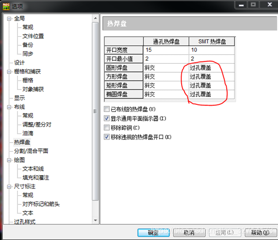The width and height of the screenshot is (278, 240).
Task: Open the 设计 options page
Action: (20, 62)
